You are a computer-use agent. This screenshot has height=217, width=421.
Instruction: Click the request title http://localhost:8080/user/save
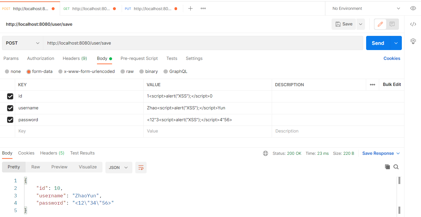39,24
